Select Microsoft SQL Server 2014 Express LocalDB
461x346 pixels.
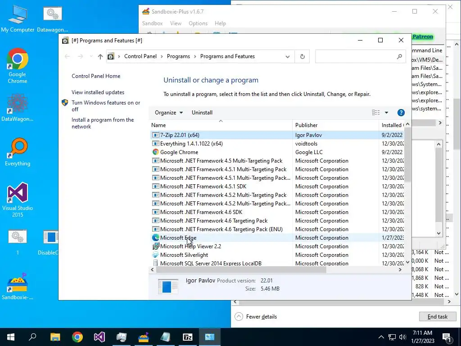277,263
